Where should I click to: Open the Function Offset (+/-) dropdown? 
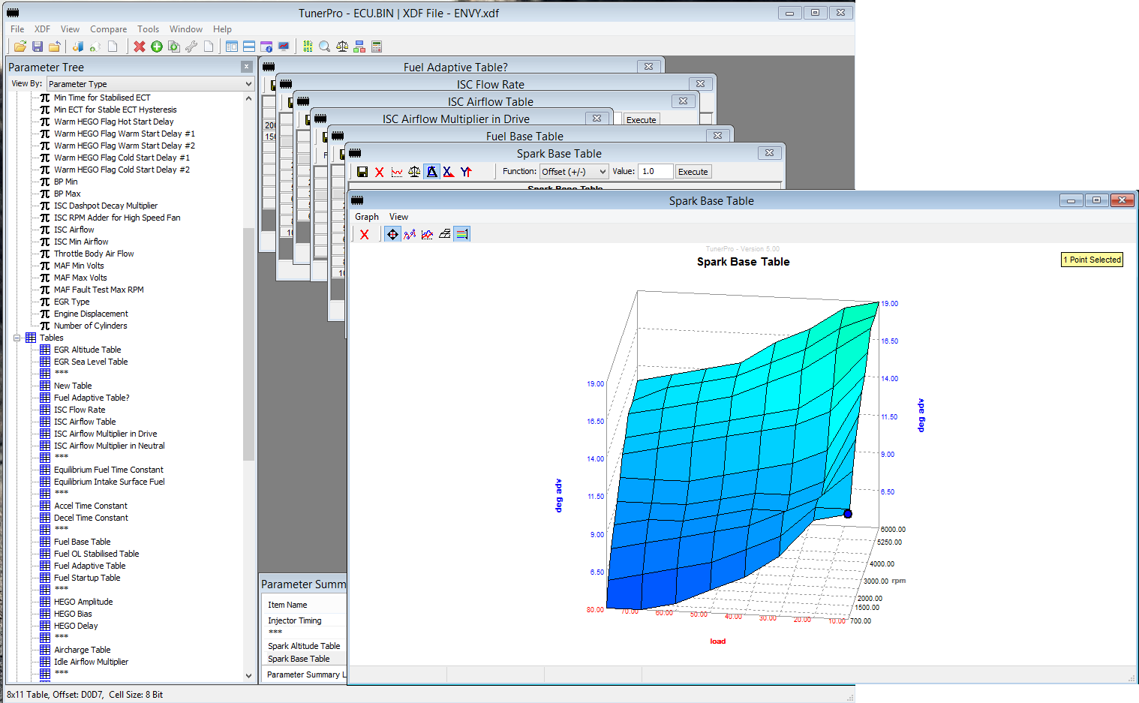click(x=573, y=172)
